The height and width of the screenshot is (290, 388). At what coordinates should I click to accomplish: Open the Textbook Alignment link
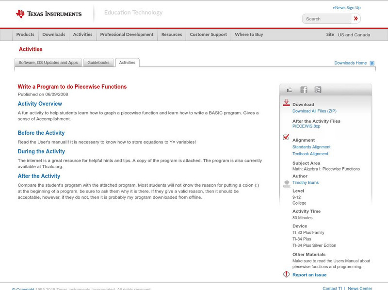(310, 154)
